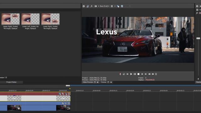This screenshot has height=113, width=201.
Task: Select Lower Right, Scaled preset thumbnail
Action: point(50,19)
